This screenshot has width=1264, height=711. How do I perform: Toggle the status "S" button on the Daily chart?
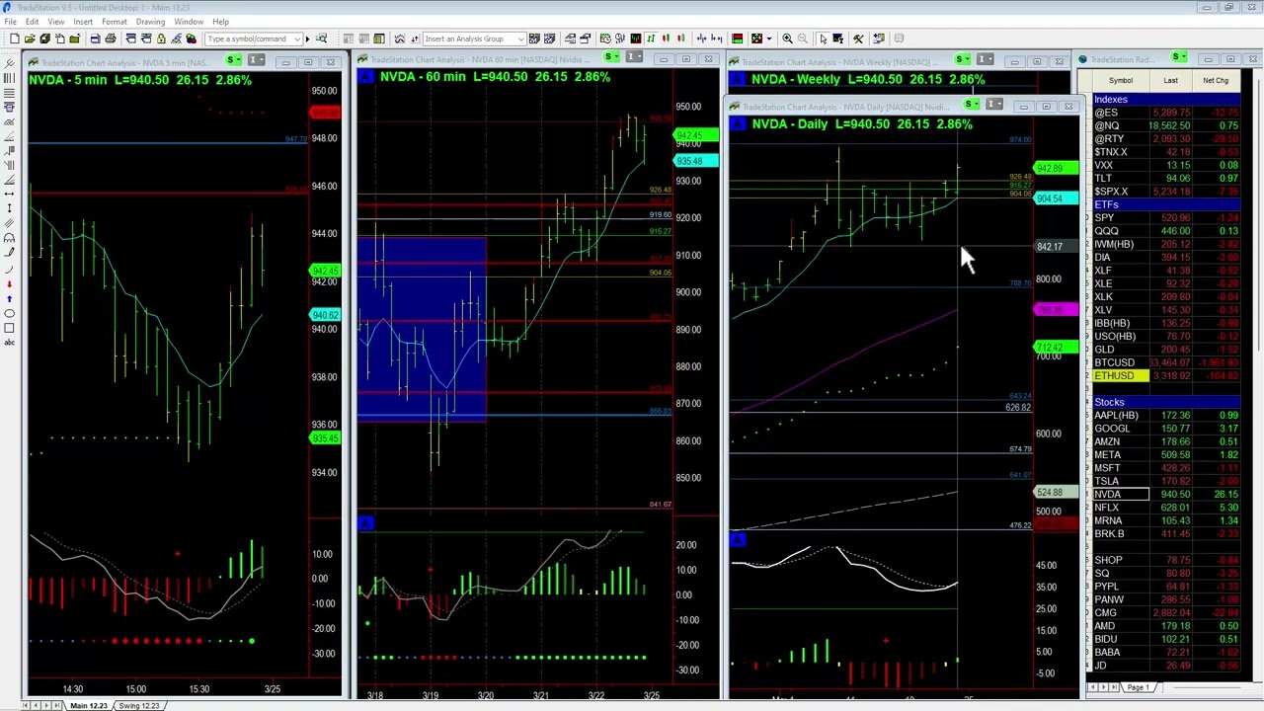968,105
